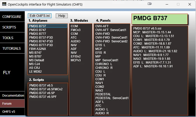Click ADF L: MASTER=10.10.1.91 entry
196x117 pixels.
[153, 66]
